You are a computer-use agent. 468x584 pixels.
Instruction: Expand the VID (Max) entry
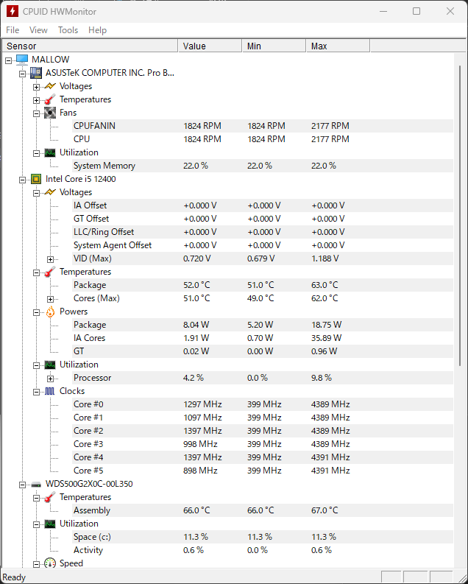(x=50, y=259)
